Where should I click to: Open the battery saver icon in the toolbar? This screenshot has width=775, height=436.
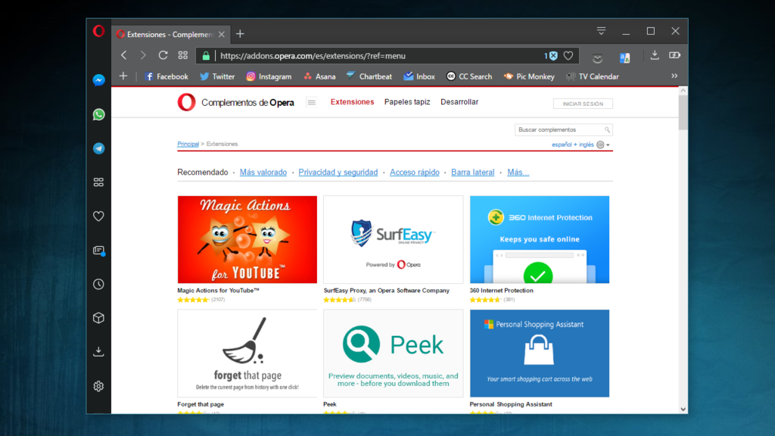tap(674, 54)
